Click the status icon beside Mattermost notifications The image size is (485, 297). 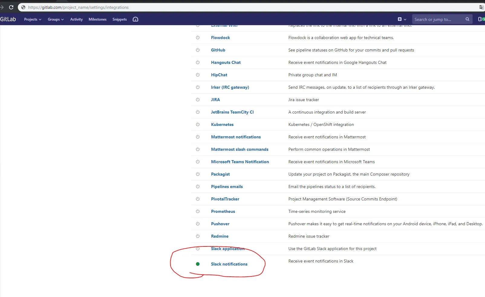click(198, 137)
